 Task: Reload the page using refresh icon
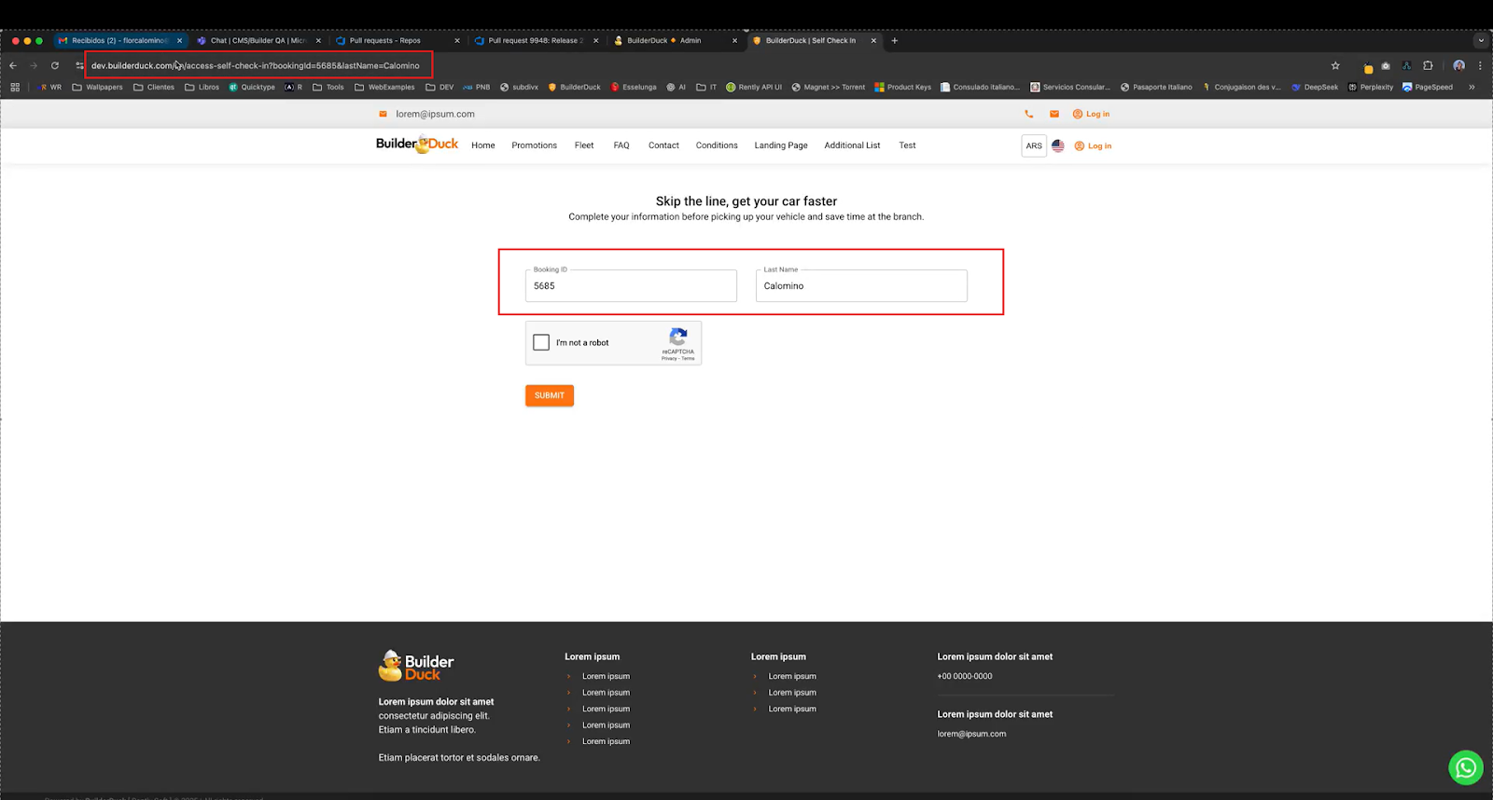[55, 66]
